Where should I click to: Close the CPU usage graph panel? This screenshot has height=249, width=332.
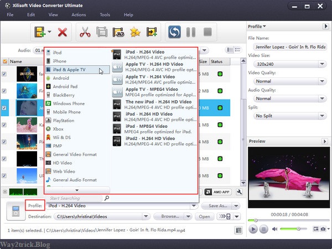click(x=5, y=192)
